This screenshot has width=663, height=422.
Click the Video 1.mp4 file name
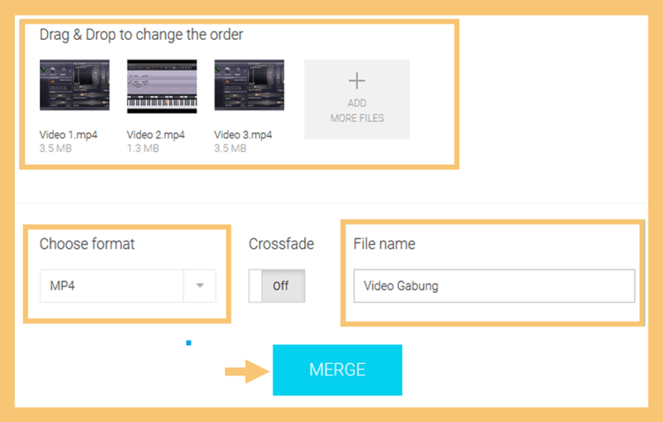pos(69,135)
